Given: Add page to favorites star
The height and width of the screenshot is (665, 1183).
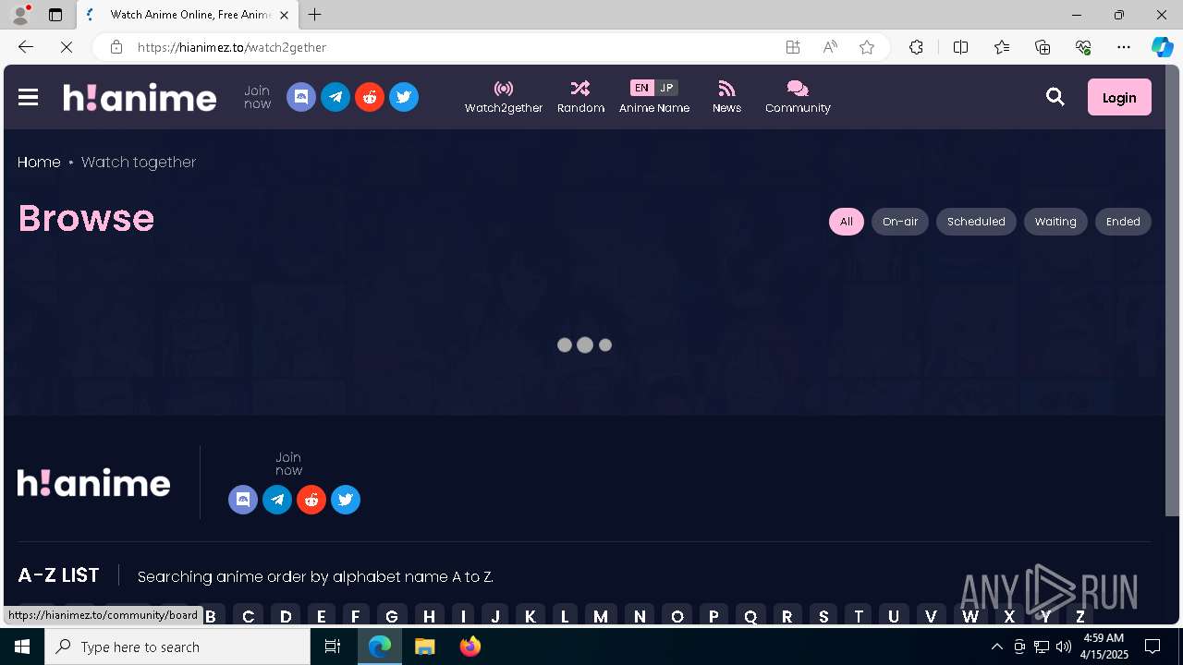Looking at the screenshot, I should 867,47.
